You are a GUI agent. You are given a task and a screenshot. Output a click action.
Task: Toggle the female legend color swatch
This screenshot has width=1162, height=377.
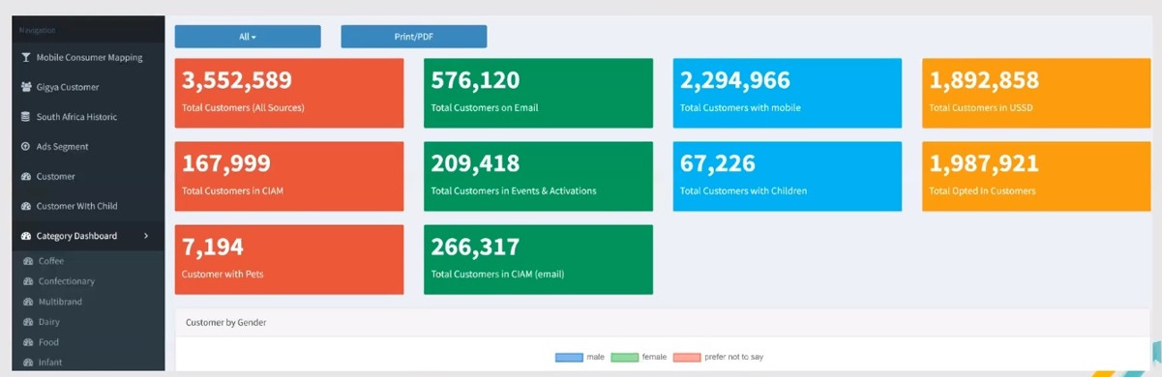tap(625, 358)
